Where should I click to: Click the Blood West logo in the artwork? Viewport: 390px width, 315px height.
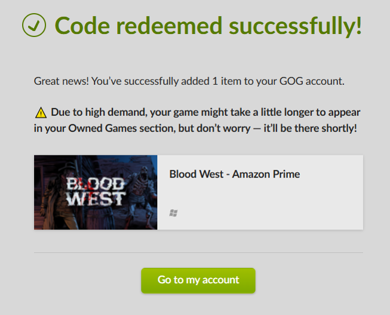[x=96, y=191]
